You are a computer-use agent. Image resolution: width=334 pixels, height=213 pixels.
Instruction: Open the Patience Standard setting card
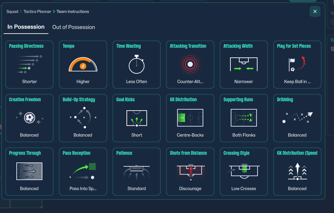click(137, 172)
